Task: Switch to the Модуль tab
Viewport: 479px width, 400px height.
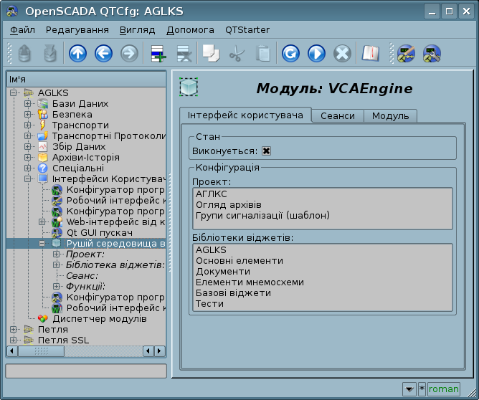Action: click(x=390, y=115)
